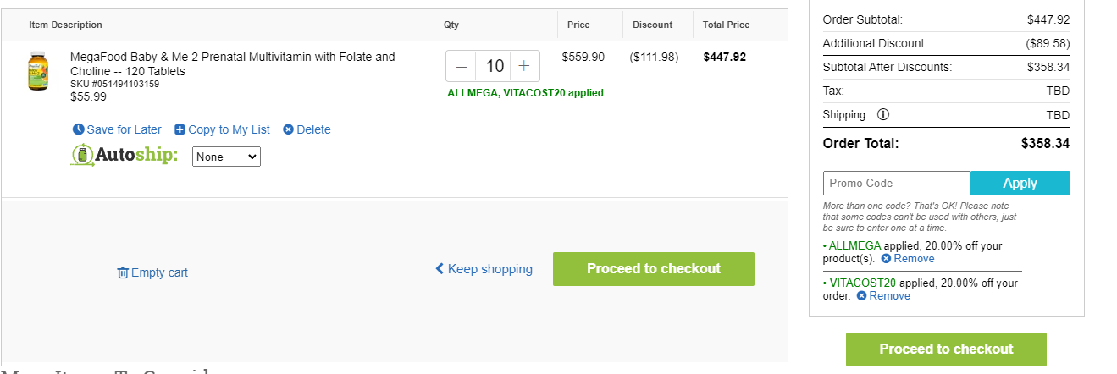
Task: Decrease quantity with the minus button
Action: (x=462, y=66)
